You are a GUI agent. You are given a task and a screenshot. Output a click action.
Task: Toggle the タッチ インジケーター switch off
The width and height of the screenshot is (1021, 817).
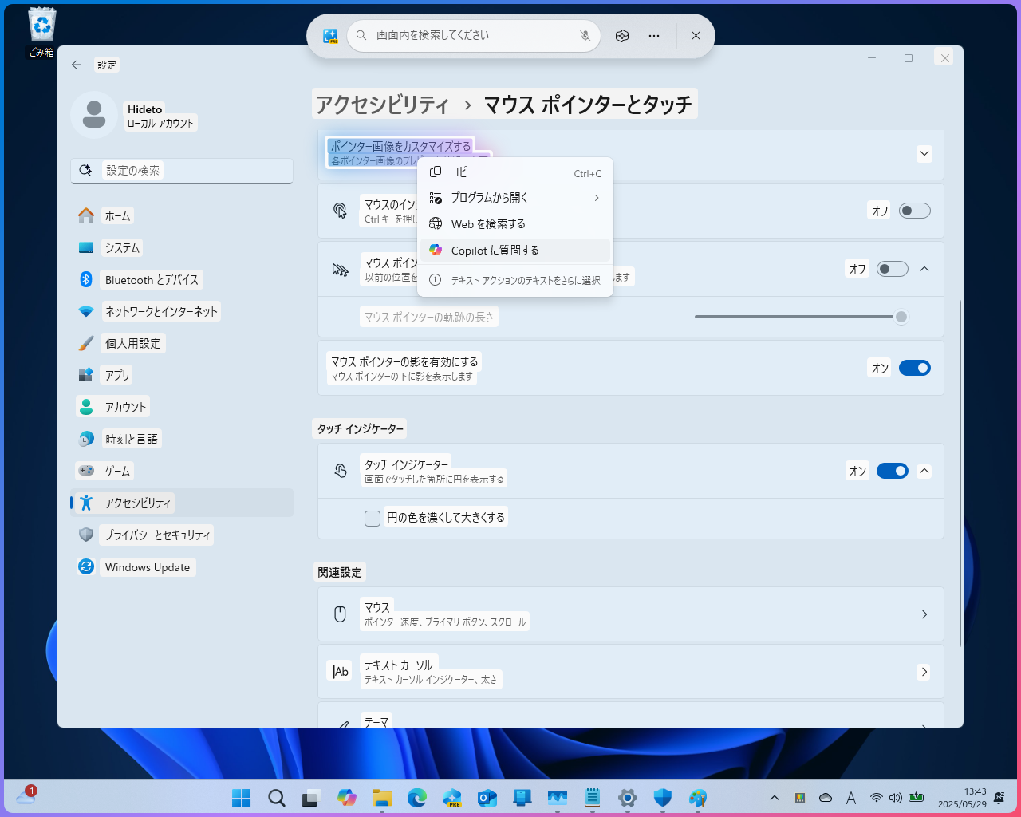point(893,471)
